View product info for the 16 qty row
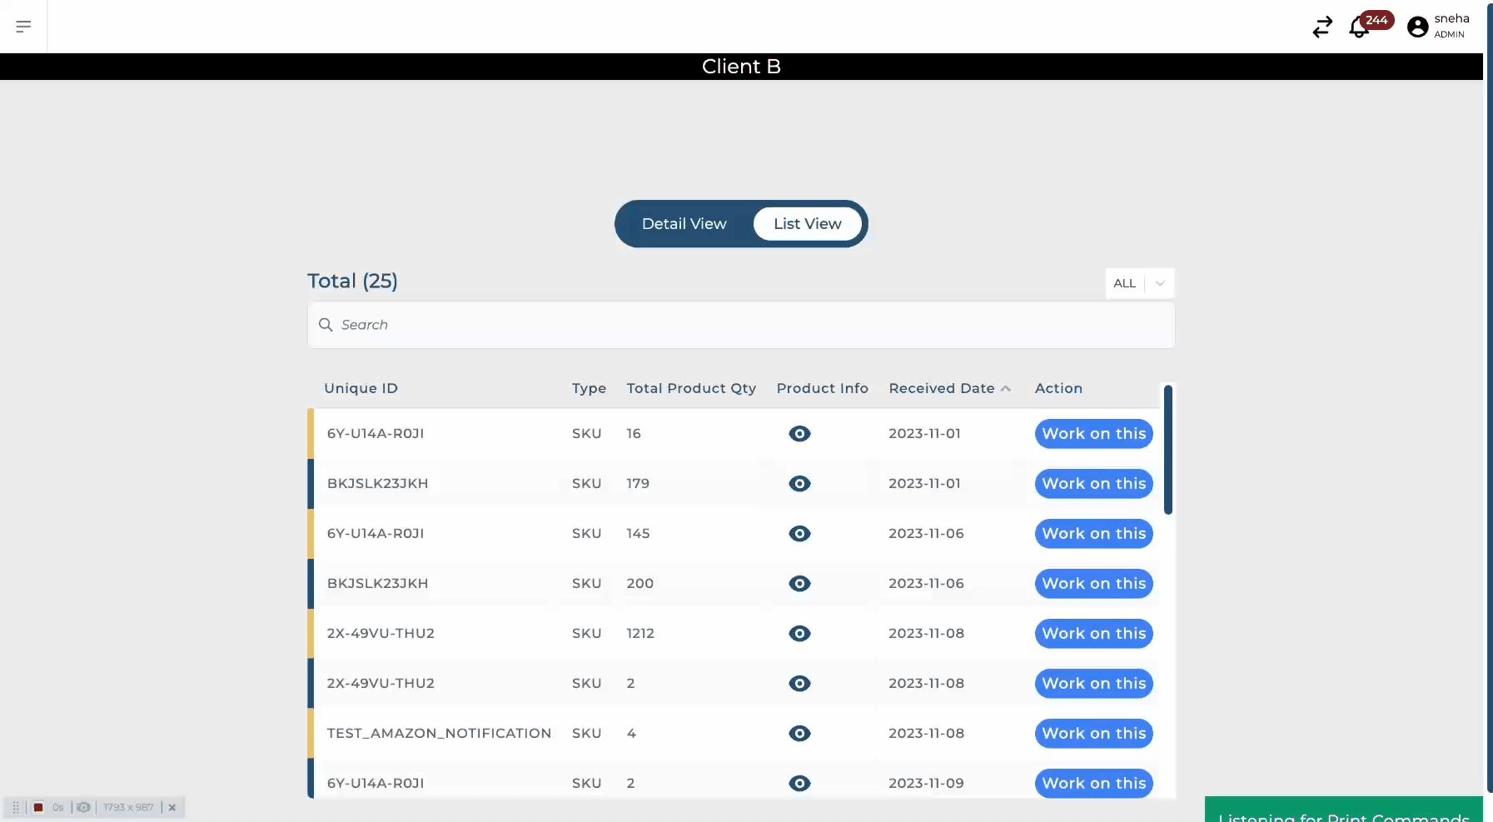This screenshot has height=822, width=1493. tap(799, 434)
